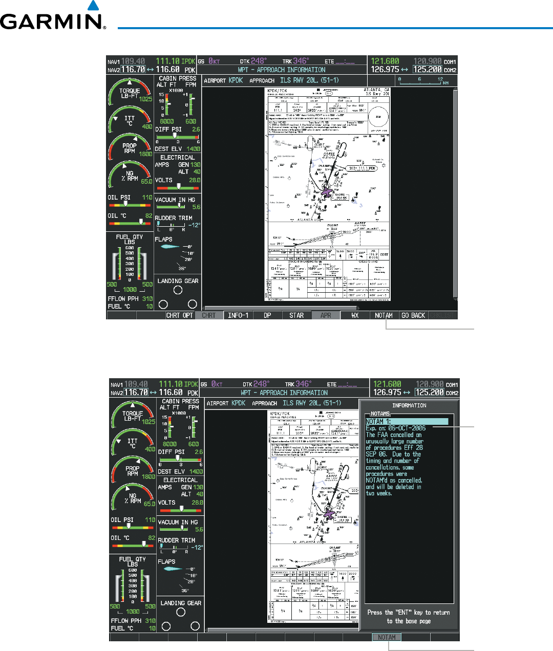Select the INFO-1 softkey
The height and width of the screenshot is (651, 553).
coord(238,315)
